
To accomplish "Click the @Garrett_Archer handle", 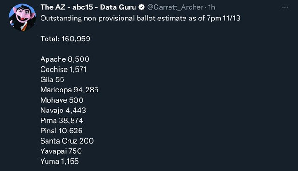I will pyautogui.click(x=175, y=7).
